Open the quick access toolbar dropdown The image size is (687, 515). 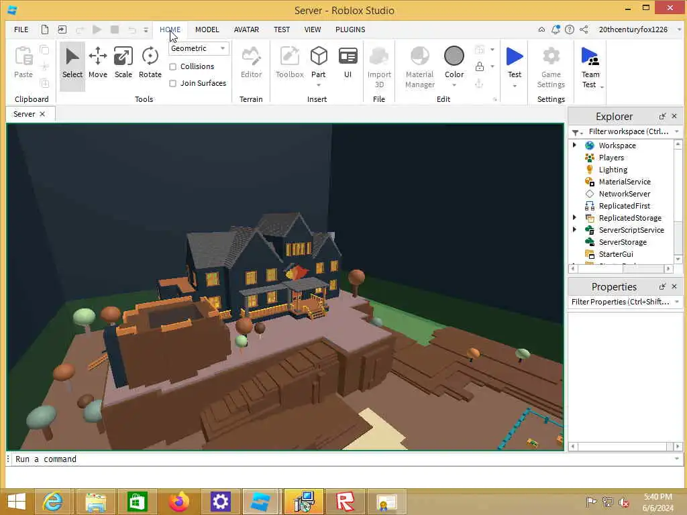point(146,30)
